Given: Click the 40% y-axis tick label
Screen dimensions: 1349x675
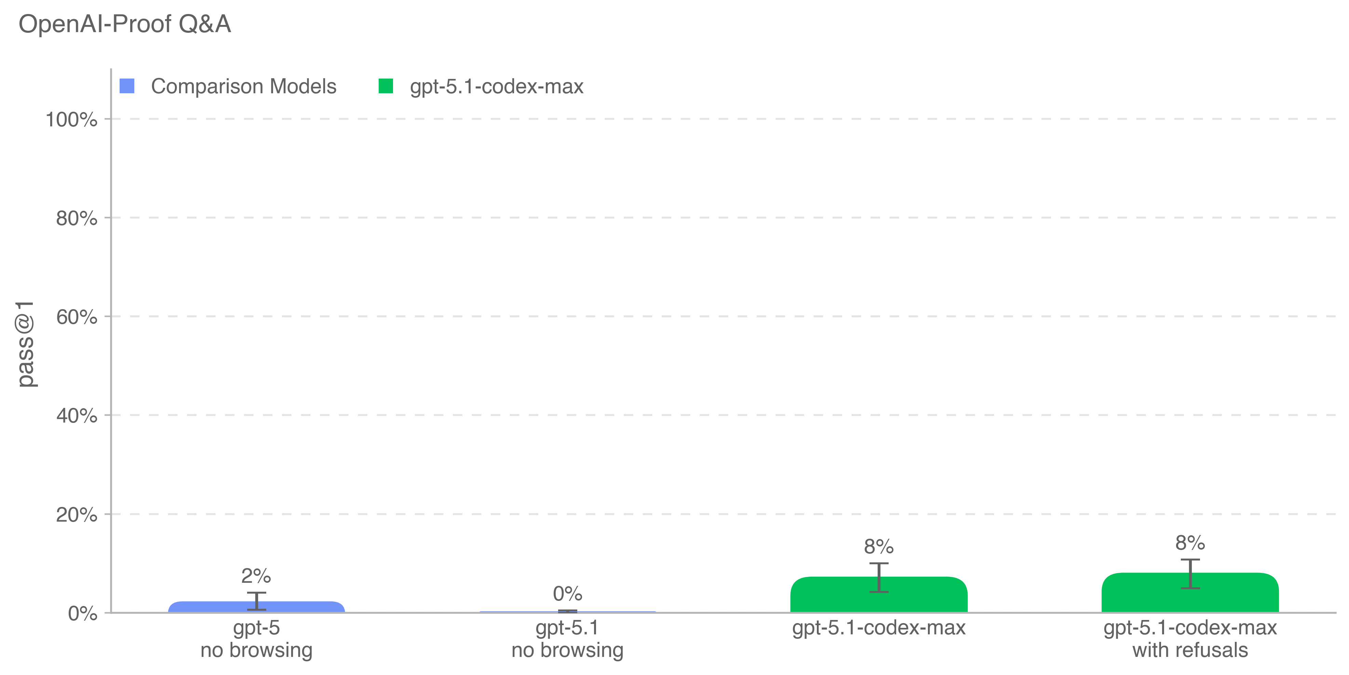Looking at the screenshot, I should 77,416.
